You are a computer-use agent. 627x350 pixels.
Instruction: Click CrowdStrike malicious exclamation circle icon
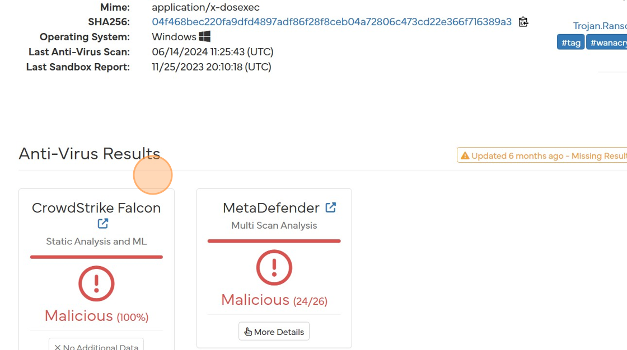point(96,284)
